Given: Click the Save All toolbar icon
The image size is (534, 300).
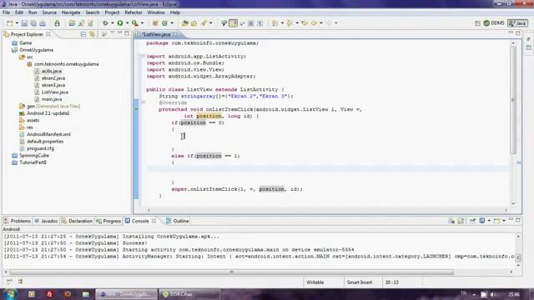Looking at the screenshot, I should coord(33,23).
